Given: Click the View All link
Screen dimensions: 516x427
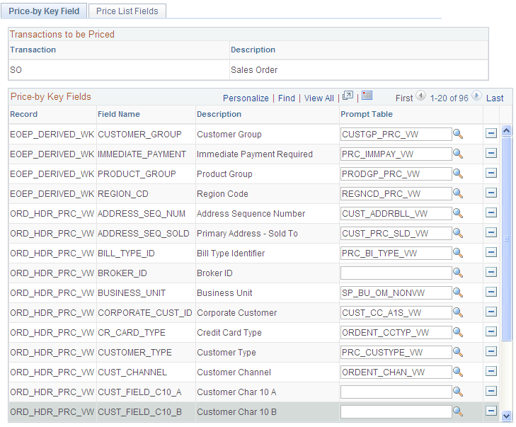Looking at the screenshot, I should click(x=319, y=98).
